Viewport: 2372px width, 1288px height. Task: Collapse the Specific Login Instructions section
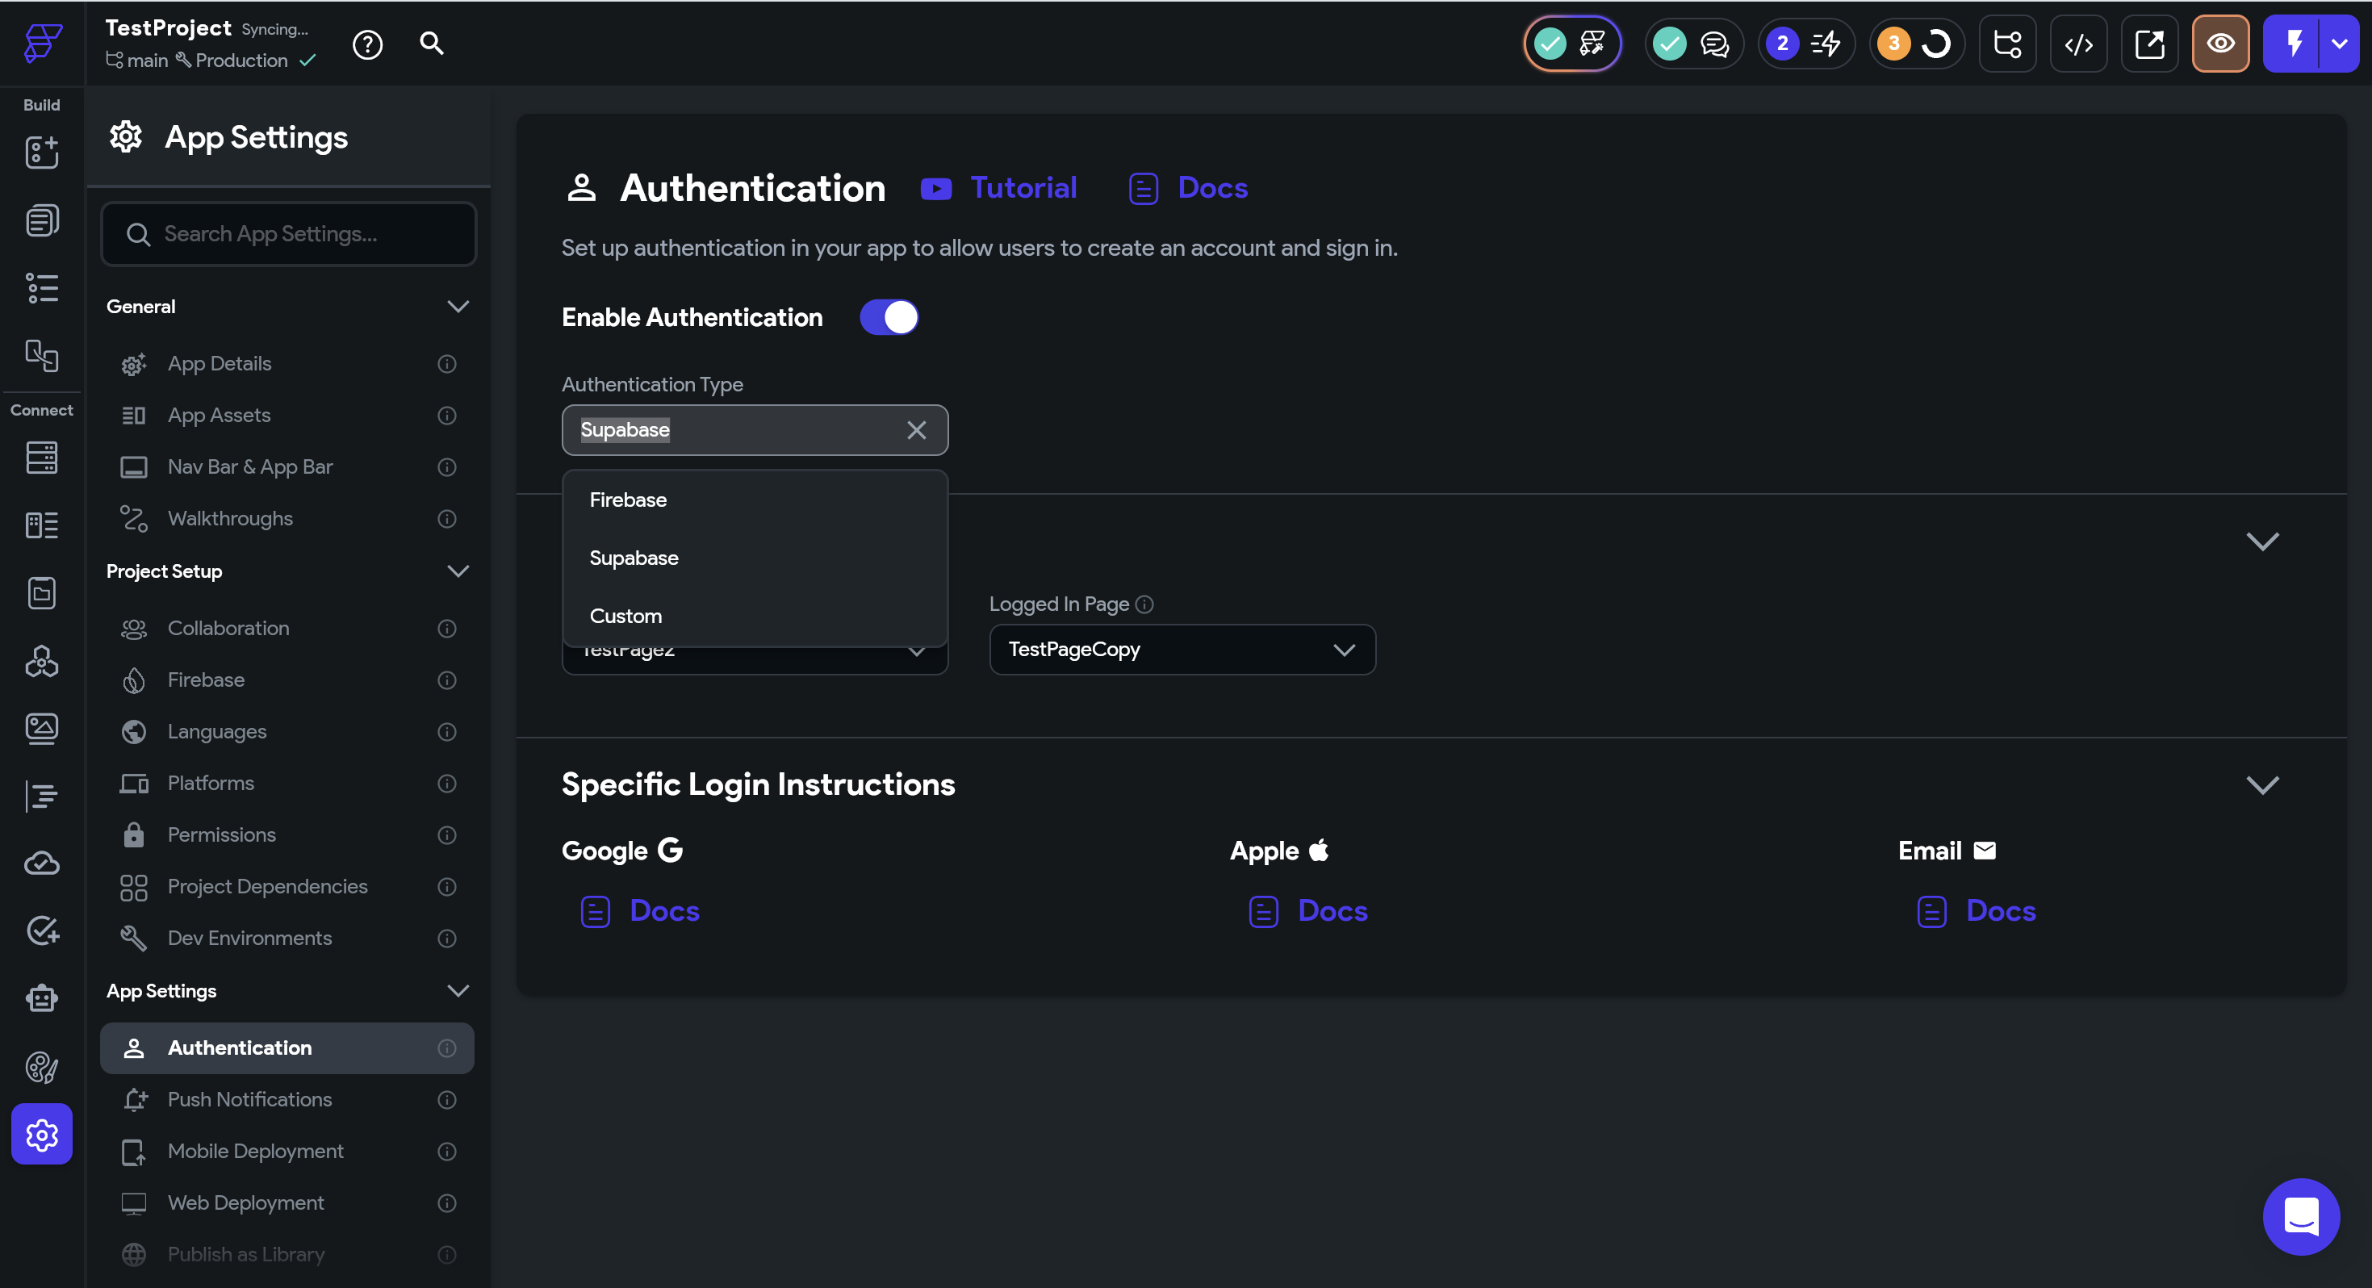click(x=2261, y=784)
